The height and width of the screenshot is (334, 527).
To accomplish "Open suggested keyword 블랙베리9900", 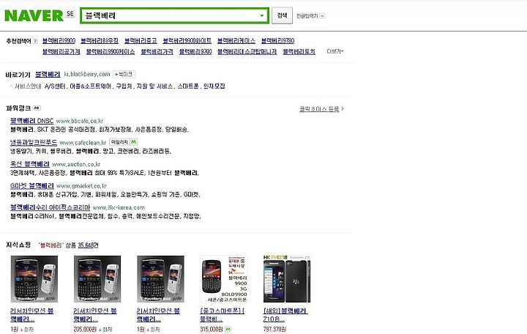I will (x=59, y=41).
